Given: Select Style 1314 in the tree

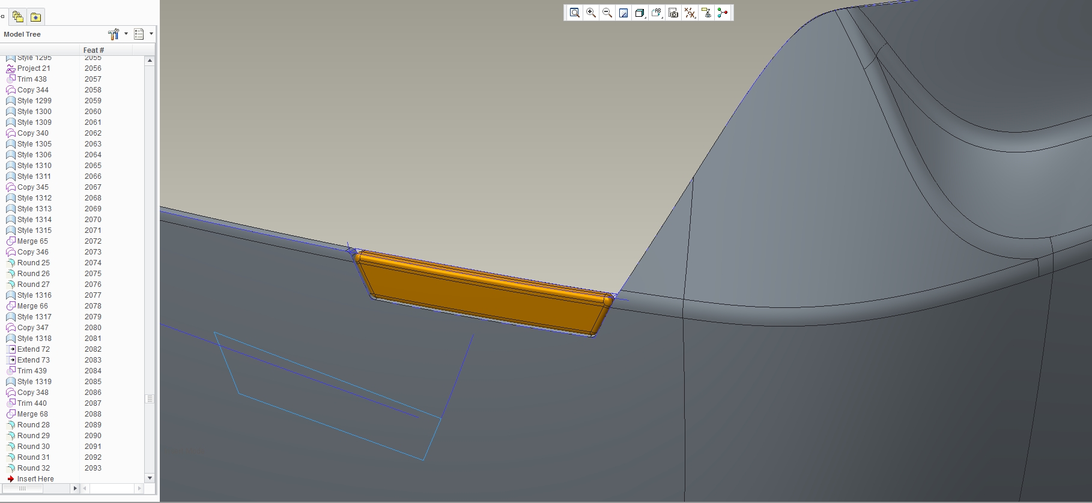Looking at the screenshot, I should click(x=34, y=220).
